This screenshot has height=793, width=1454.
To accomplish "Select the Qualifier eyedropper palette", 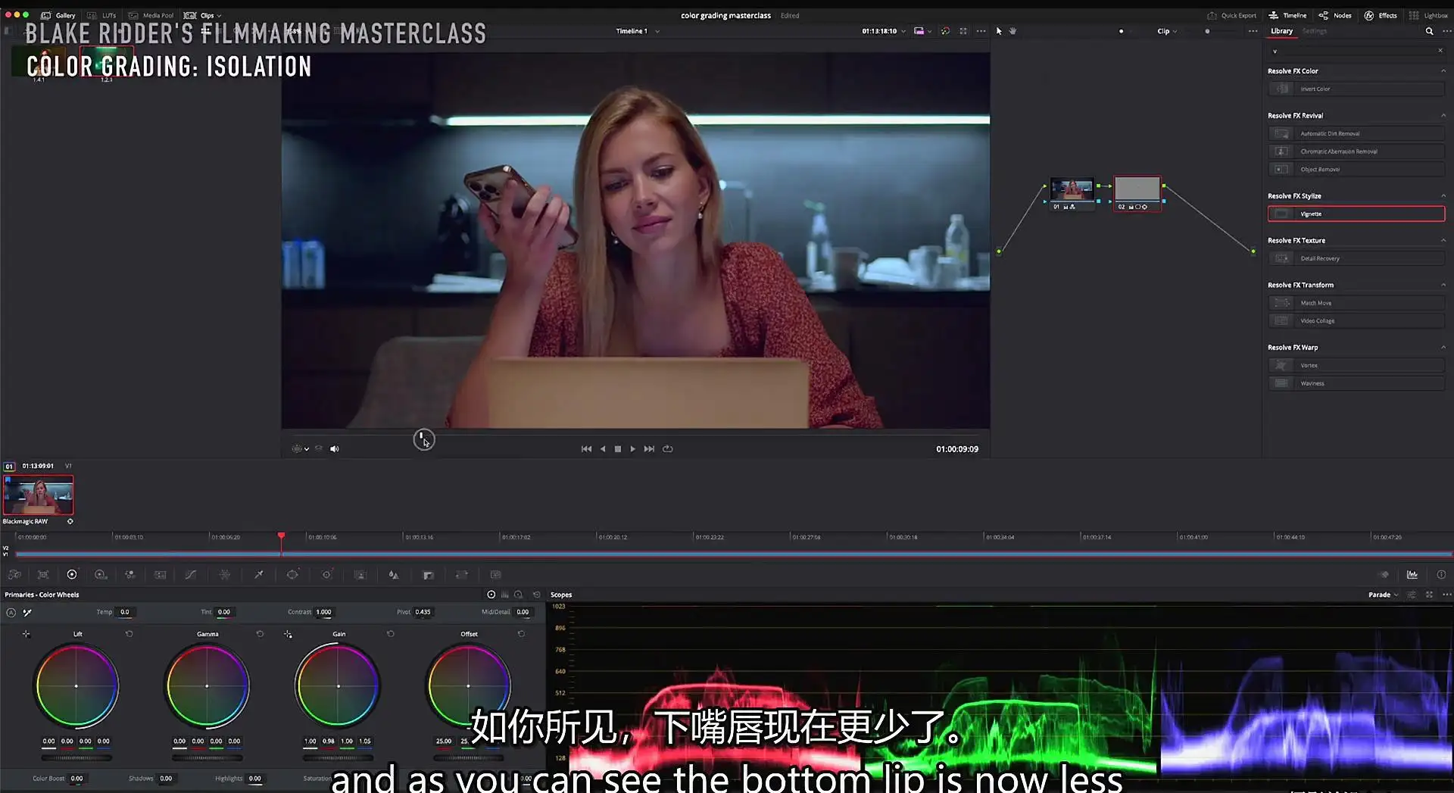I will click(x=259, y=575).
